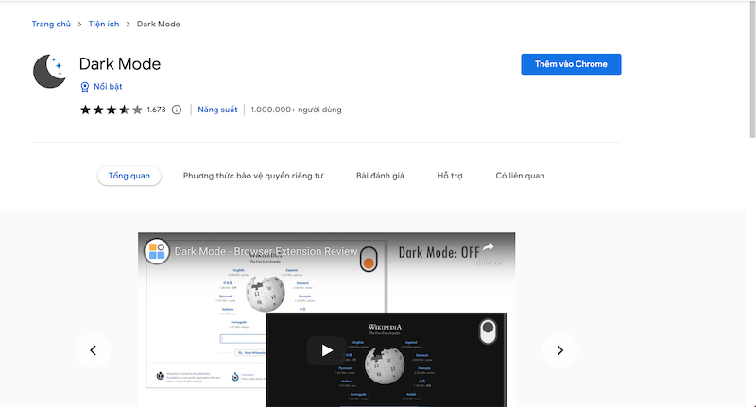Click the Dark Mode extension title
Viewport: 756px width, 407px height.
[120, 64]
